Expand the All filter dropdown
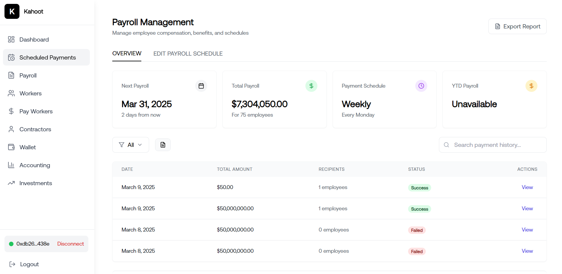The height and width of the screenshot is (274, 562). [131, 145]
